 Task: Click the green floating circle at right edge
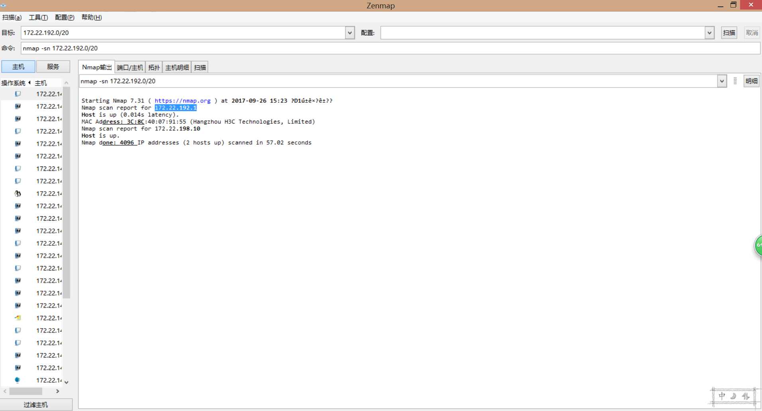click(x=758, y=245)
